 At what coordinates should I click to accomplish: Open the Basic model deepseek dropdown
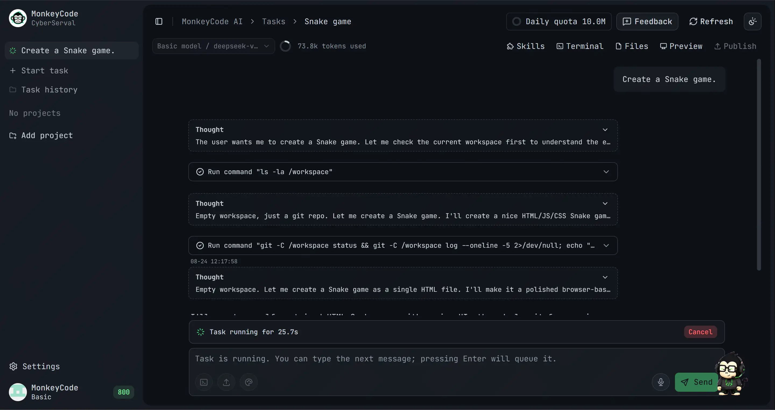[x=213, y=46]
